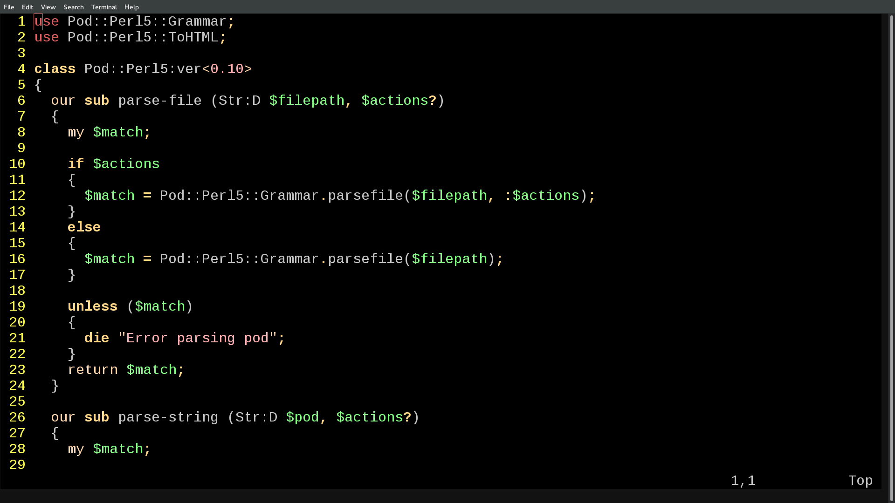Open the Help menu
Screen dimensions: 895x503
pyautogui.click(x=131, y=7)
